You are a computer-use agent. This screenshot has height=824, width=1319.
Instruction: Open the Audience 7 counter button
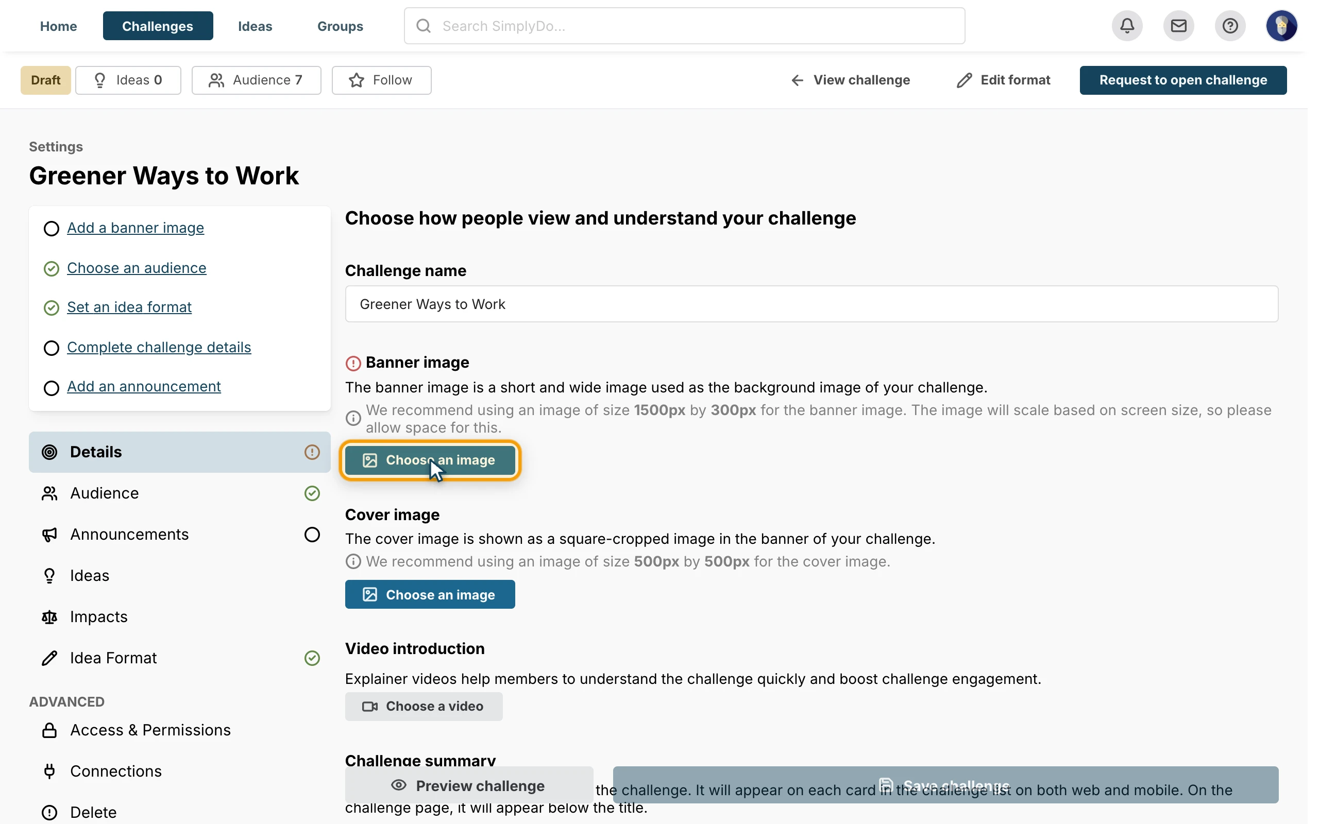[x=256, y=80]
